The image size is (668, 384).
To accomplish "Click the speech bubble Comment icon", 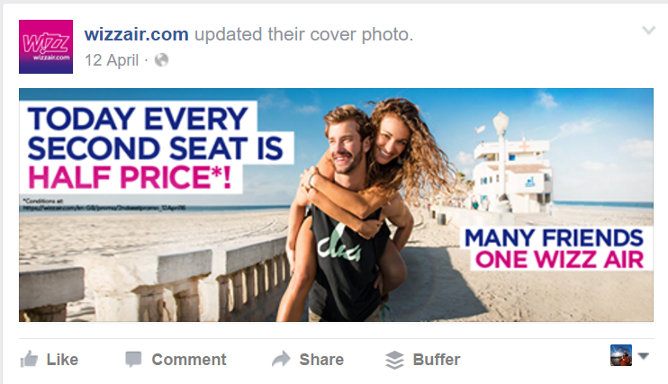I will click(133, 360).
